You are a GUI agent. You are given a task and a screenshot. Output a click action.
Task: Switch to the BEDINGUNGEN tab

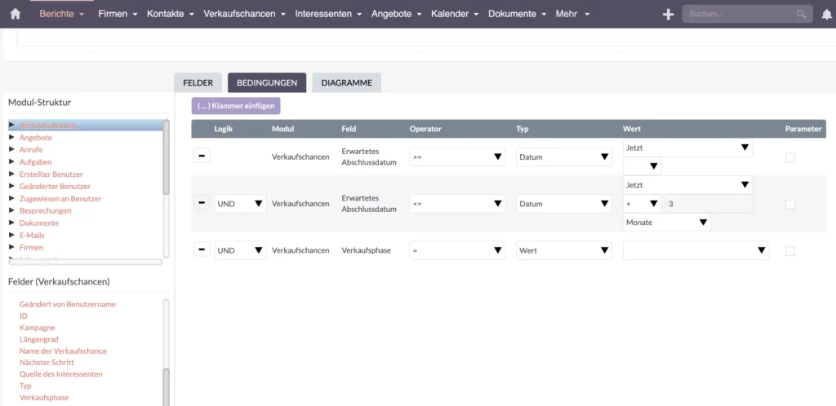point(267,83)
